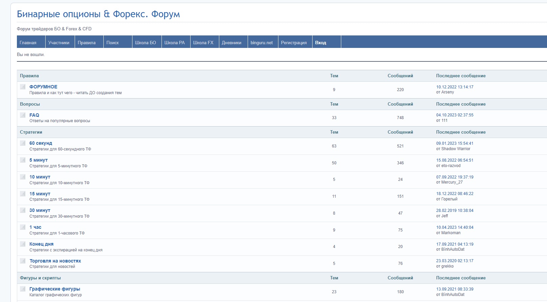
Task: Open last post dated 18.12.2022 08:46:22
Action: point(455,194)
